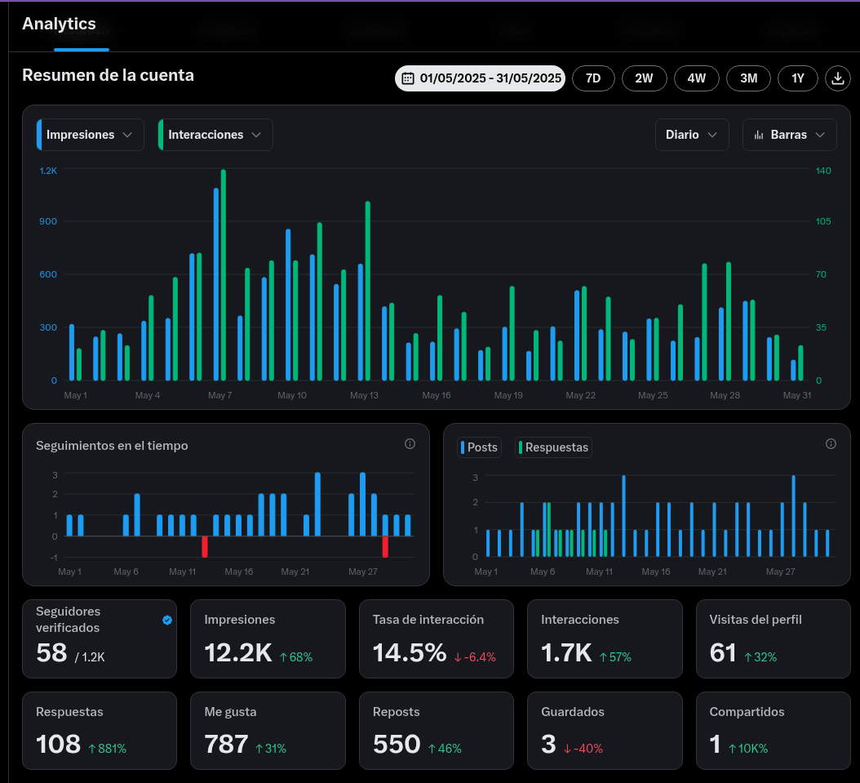Open info icon on Seguimientos en el tiempo
The image size is (860, 783).
click(410, 444)
